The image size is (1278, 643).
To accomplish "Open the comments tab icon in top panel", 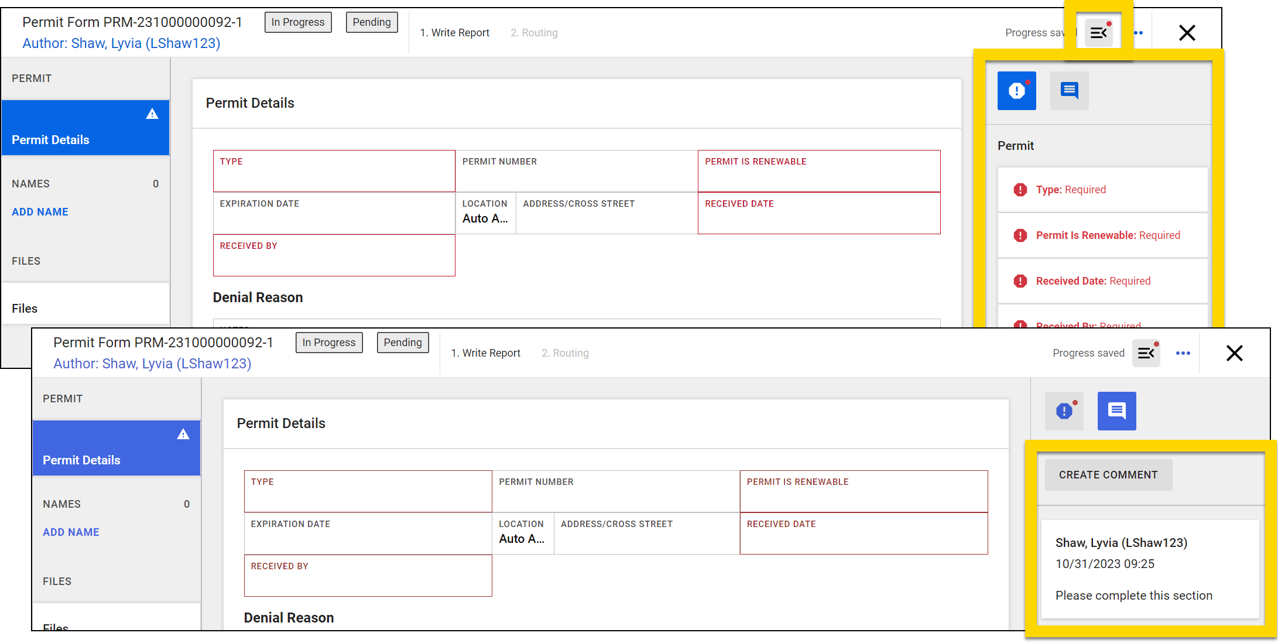I will click(1069, 91).
